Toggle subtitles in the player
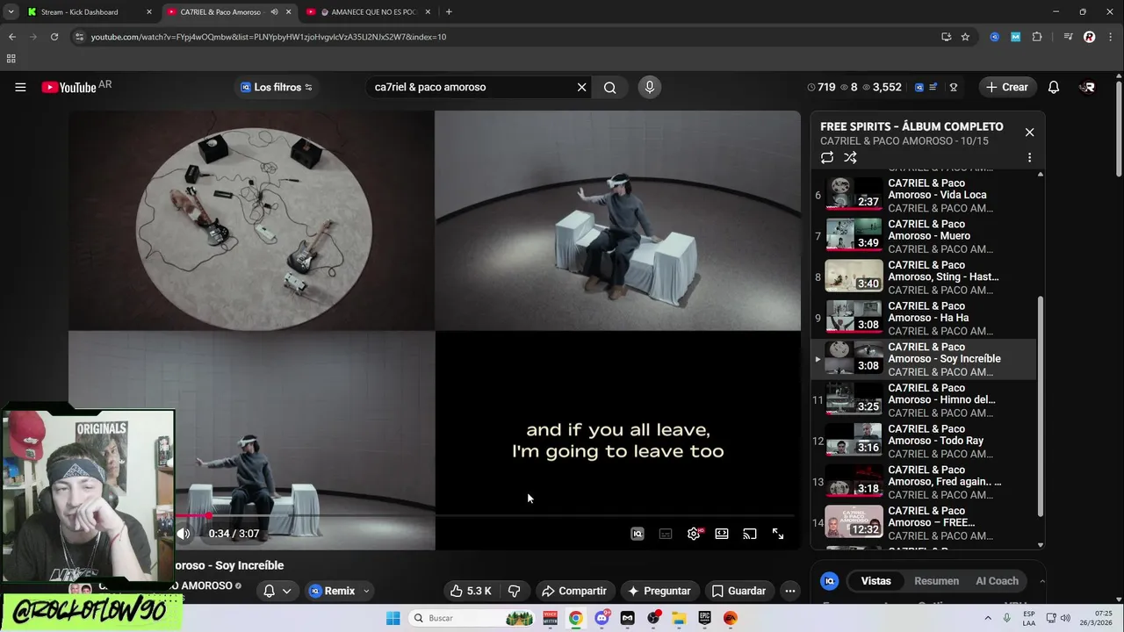1124x632 pixels. click(x=666, y=534)
